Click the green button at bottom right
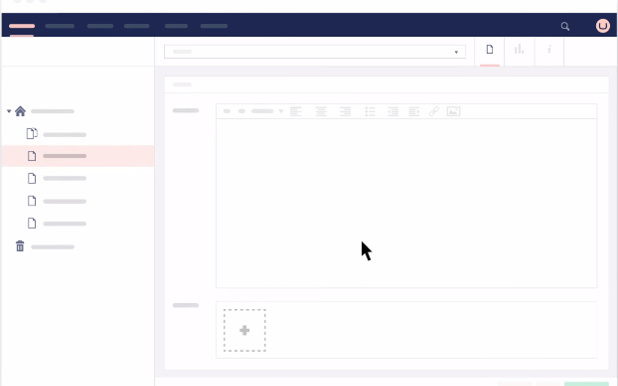Image resolution: width=618 pixels, height=386 pixels. (x=586, y=383)
